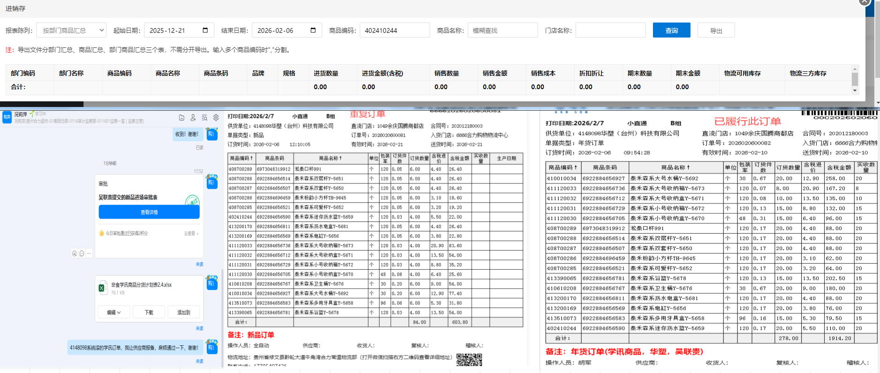Open the chat folder/files icon
The image size is (880, 373).
[x=182, y=118]
